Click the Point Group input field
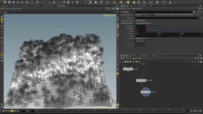The image size is (203, 114). point(166,18)
